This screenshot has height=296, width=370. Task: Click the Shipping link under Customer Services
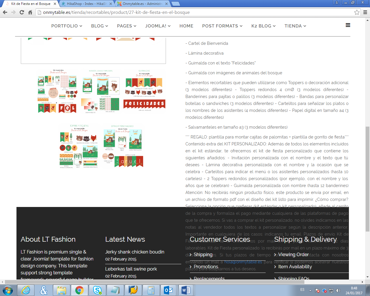click(203, 254)
